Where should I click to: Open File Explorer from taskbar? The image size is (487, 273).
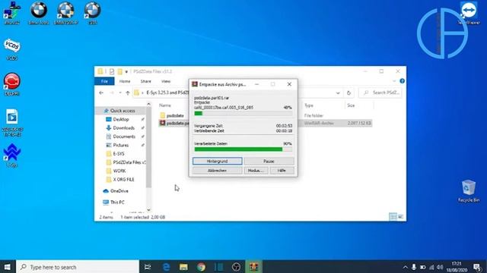[183, 267]
